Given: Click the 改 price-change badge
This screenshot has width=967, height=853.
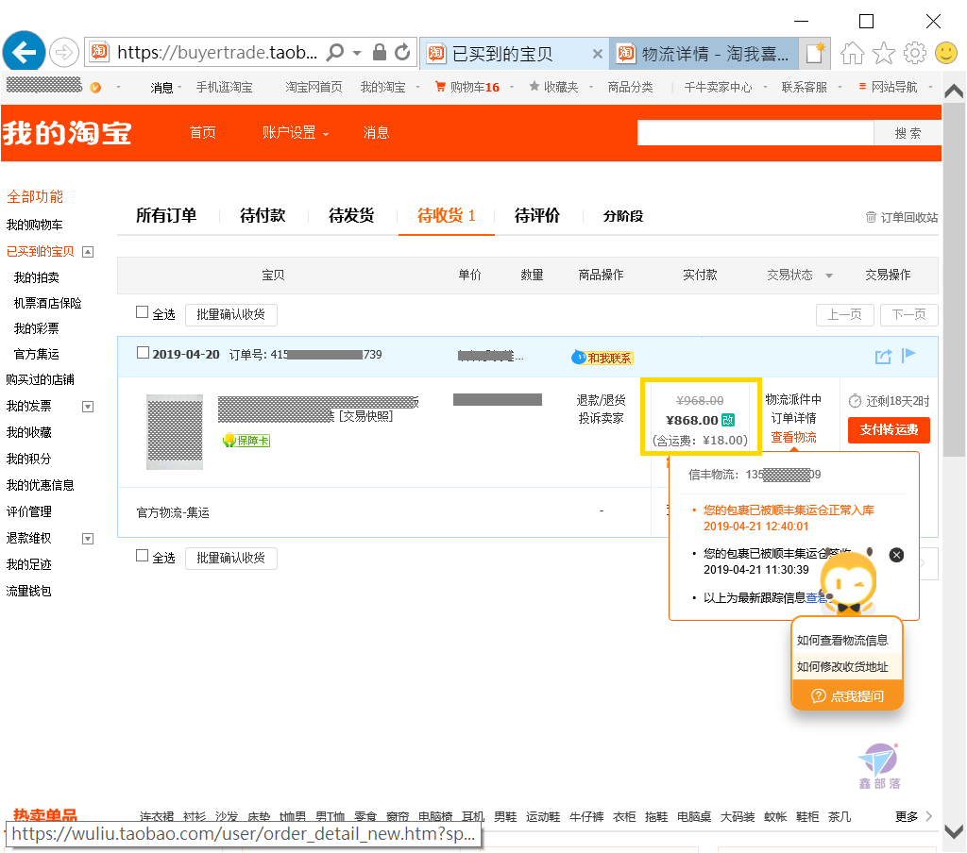Looking at the screenshot, I should coord(728,420).
